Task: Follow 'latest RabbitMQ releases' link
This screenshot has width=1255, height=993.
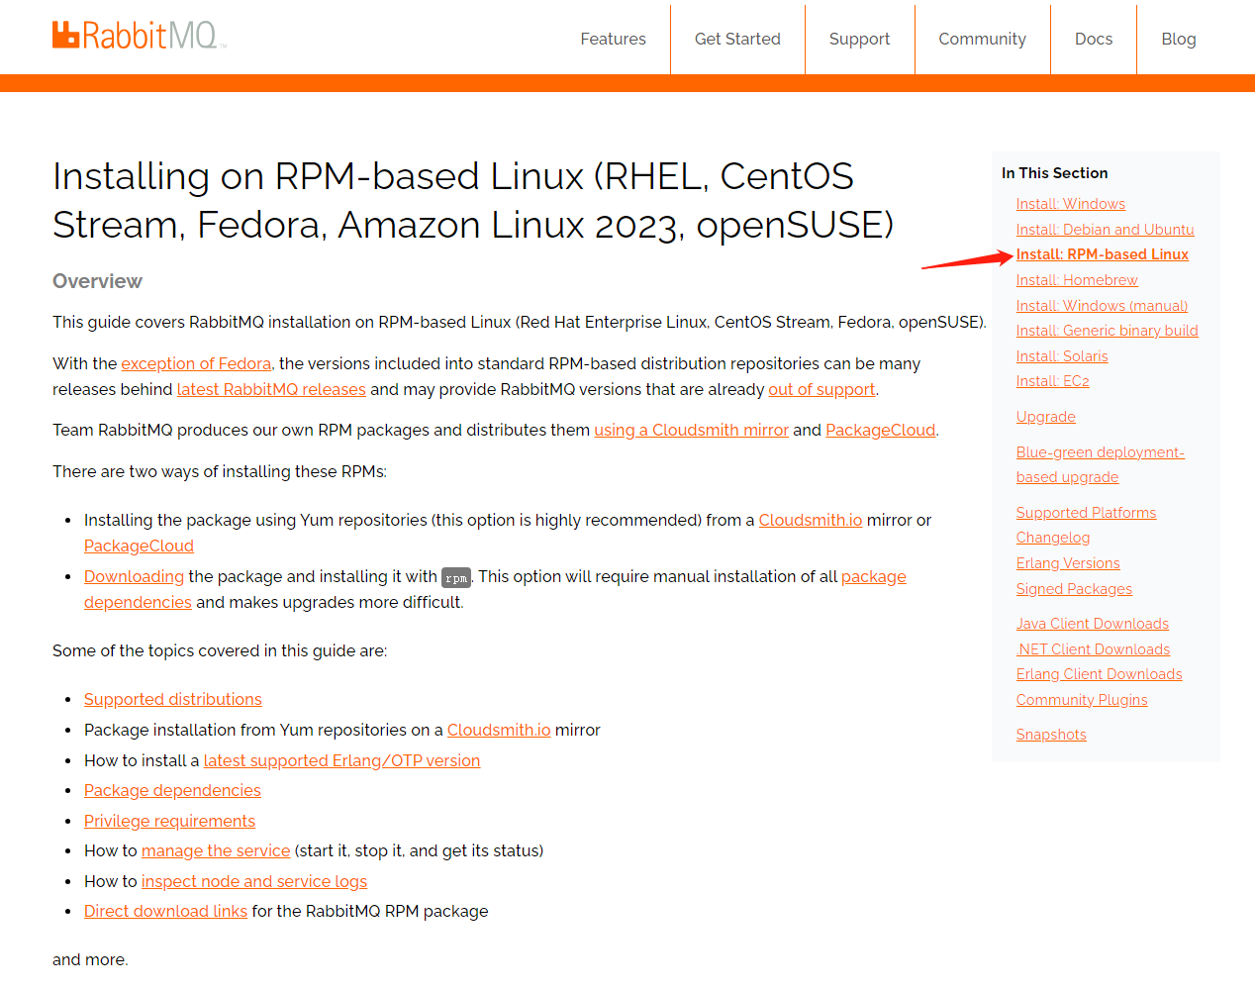Action: [x=271, y=390]
